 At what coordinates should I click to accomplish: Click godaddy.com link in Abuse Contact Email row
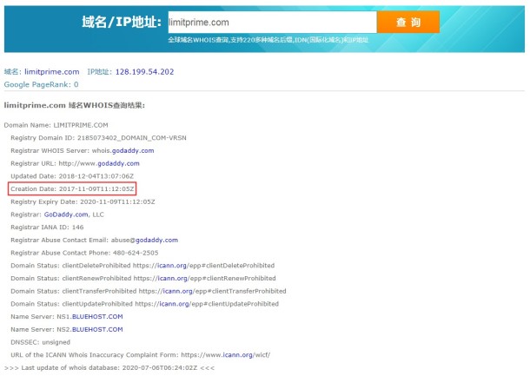(157, 241)
